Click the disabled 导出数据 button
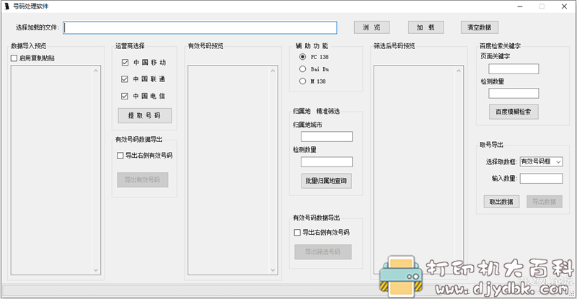 tap(545, 202)
